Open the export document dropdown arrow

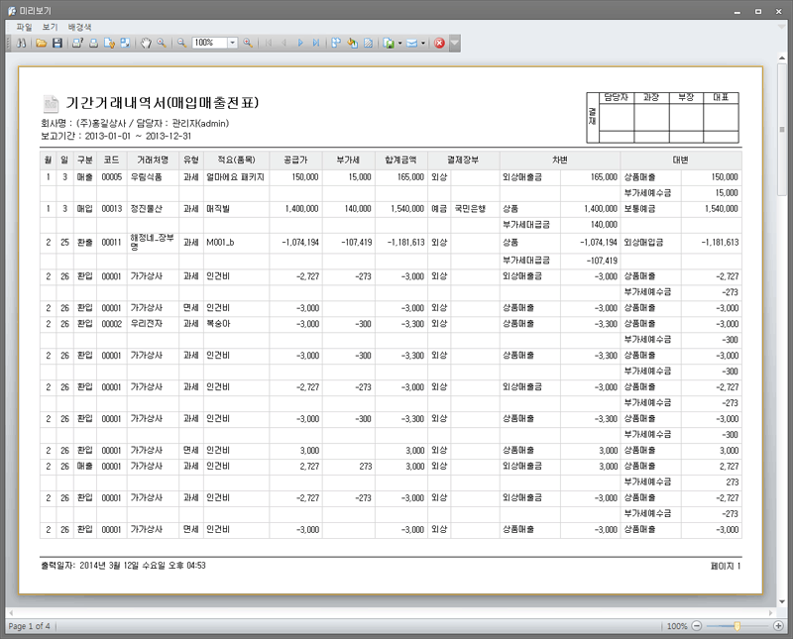[x=398, y=44]
